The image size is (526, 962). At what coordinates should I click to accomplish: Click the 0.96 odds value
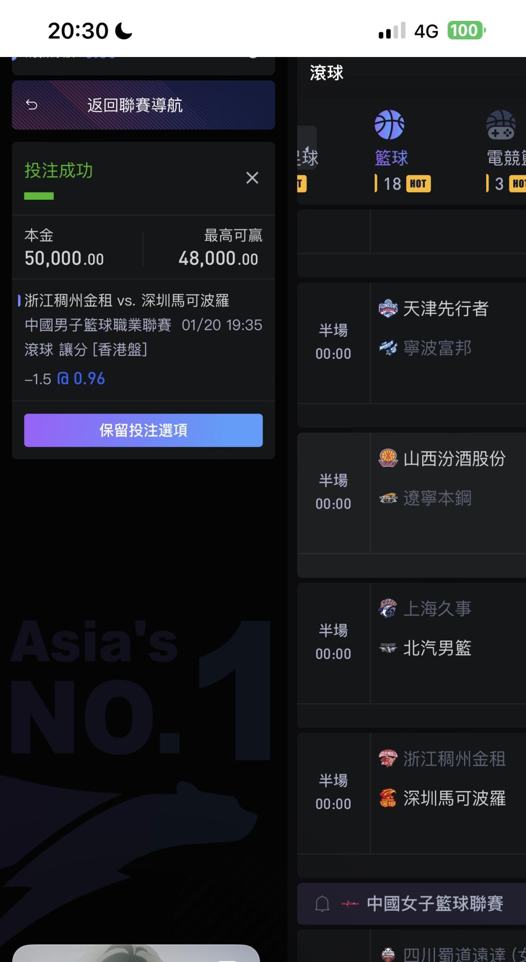89,378
